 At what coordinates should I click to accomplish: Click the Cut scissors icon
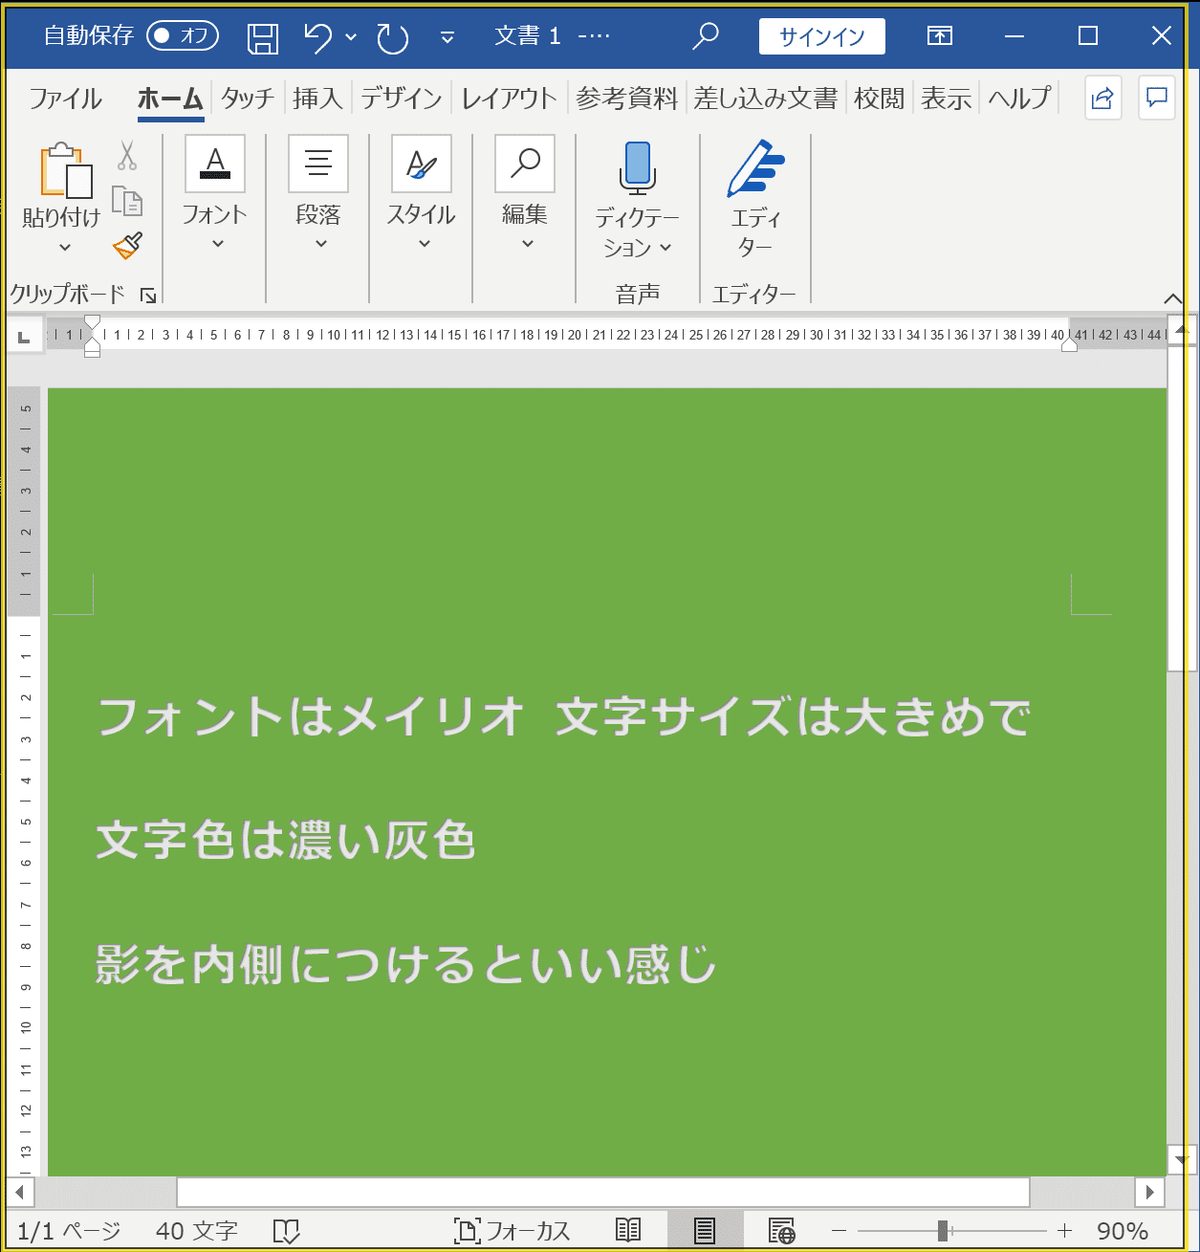coord(127,155)
